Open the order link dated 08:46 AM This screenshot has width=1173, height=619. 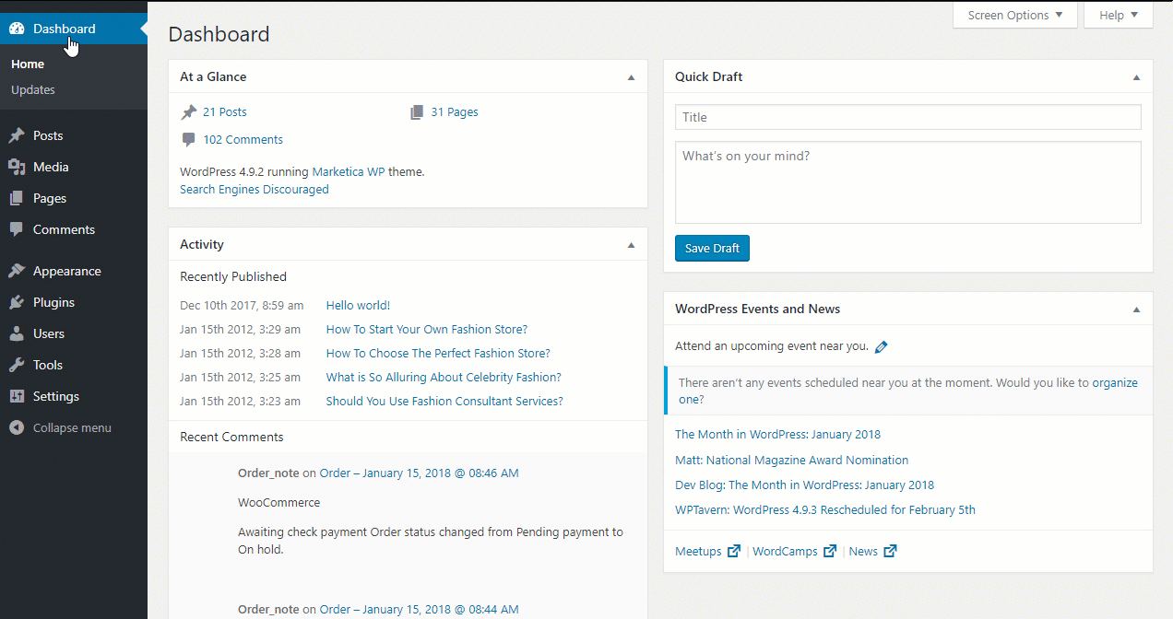(420, 473)
